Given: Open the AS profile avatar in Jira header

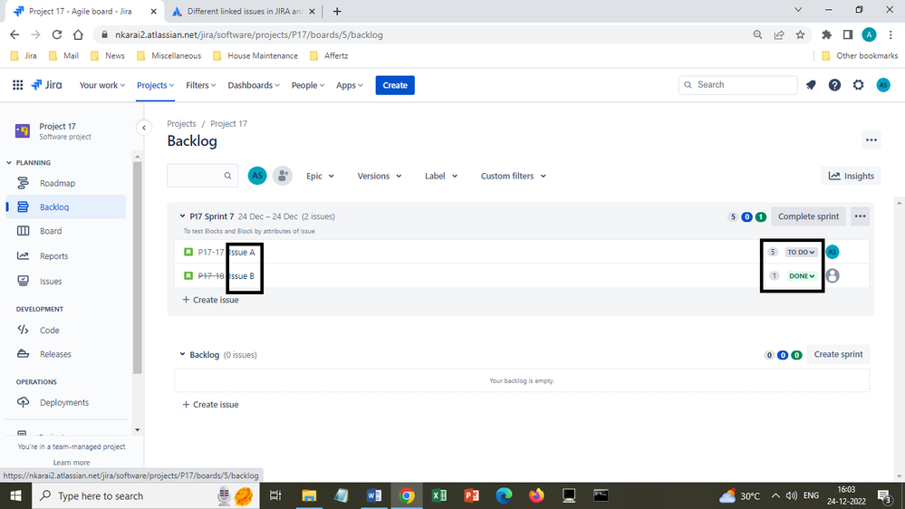Looking at the screenshot, I should (x=883, y=85).
